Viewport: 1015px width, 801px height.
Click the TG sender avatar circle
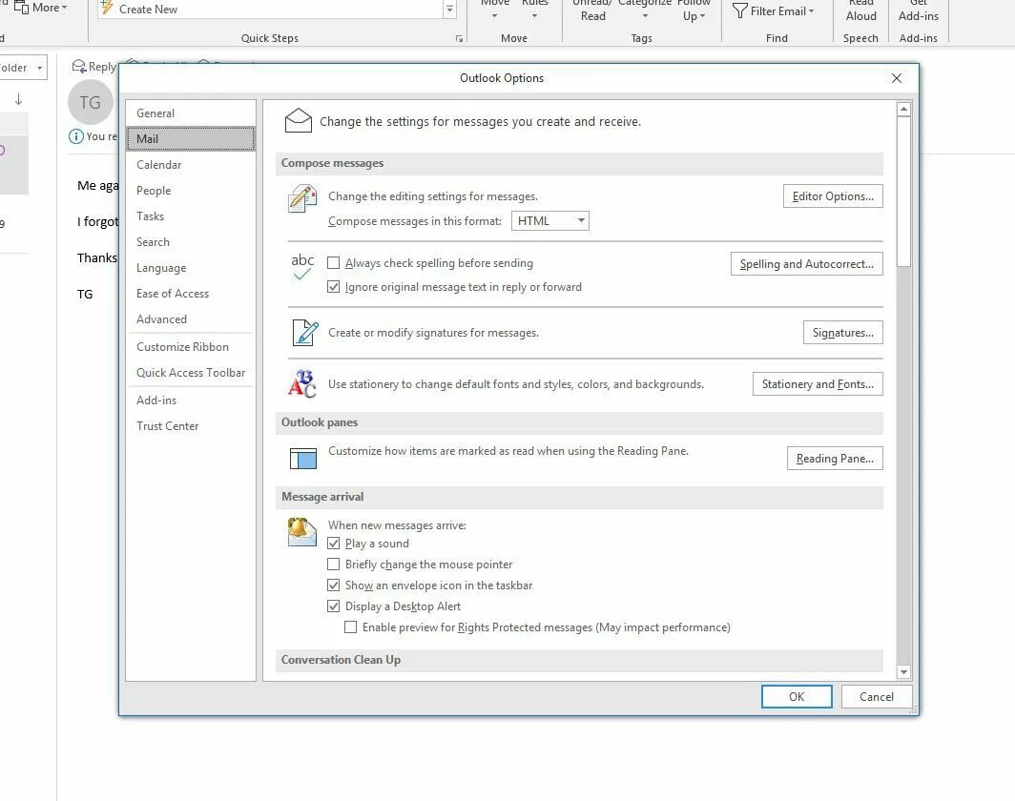click(90, 102)
